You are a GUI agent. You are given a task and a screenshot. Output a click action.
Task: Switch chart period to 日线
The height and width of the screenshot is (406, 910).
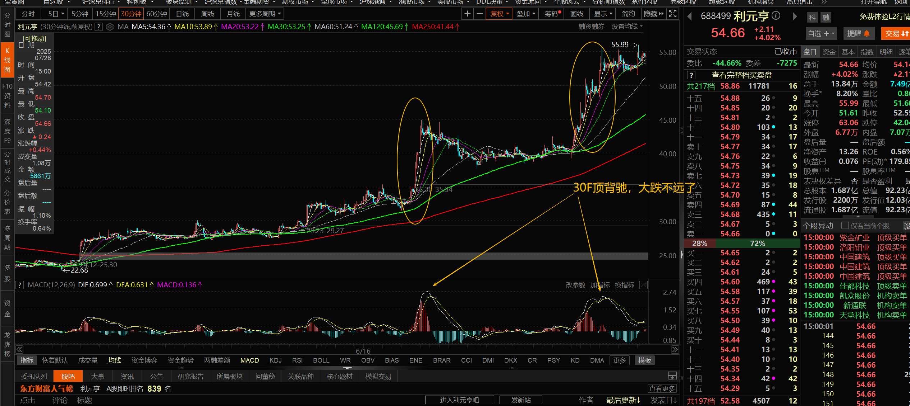[182, 14]
